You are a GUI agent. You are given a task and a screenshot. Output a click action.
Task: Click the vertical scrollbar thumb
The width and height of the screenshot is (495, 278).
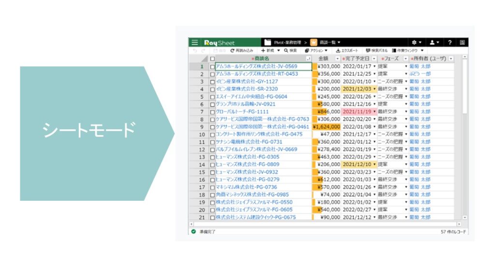pos(465,88)
